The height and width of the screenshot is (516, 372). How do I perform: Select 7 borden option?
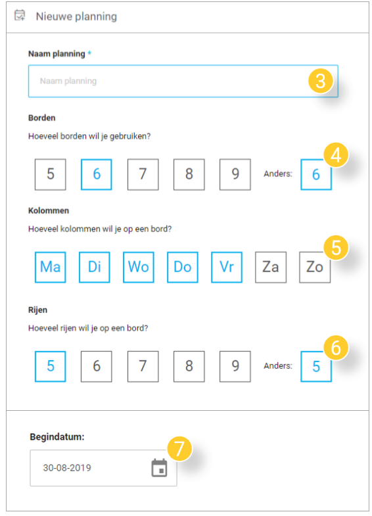143,174
